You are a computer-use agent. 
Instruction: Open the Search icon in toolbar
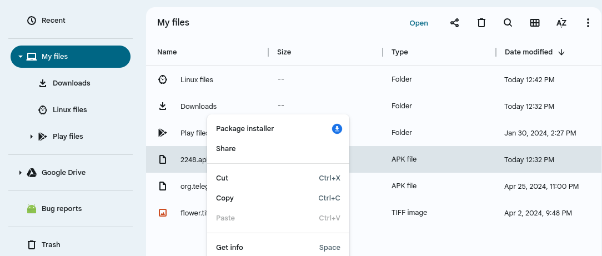point(508,23)
